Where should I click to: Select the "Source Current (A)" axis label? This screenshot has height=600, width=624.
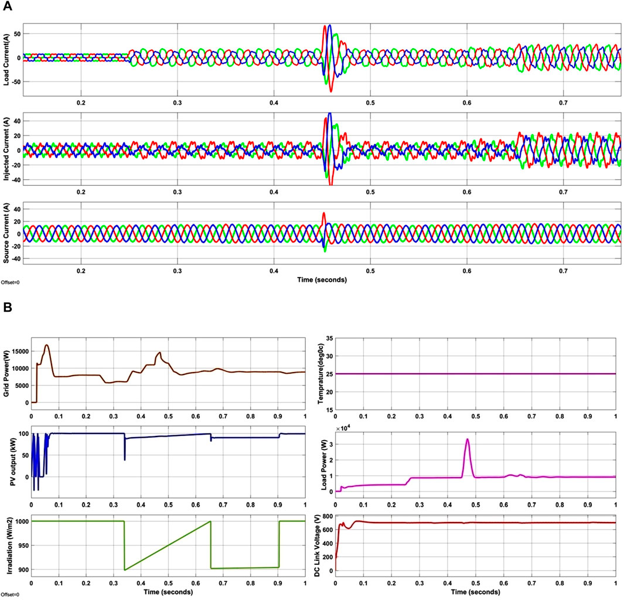pyautogui.click(x=6, y=233)
